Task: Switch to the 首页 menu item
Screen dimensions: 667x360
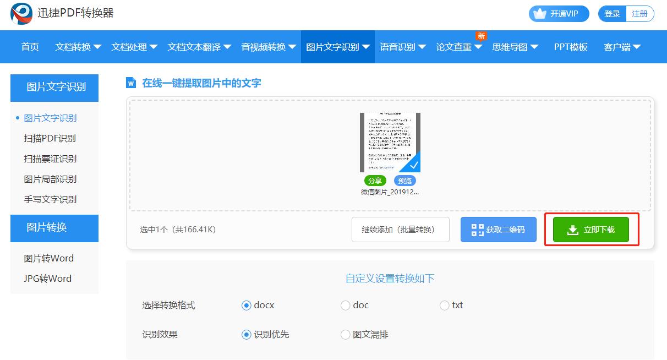Action: 29,47
